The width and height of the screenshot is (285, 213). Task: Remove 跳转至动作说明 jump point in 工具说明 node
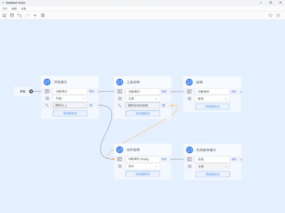(164, 105)
